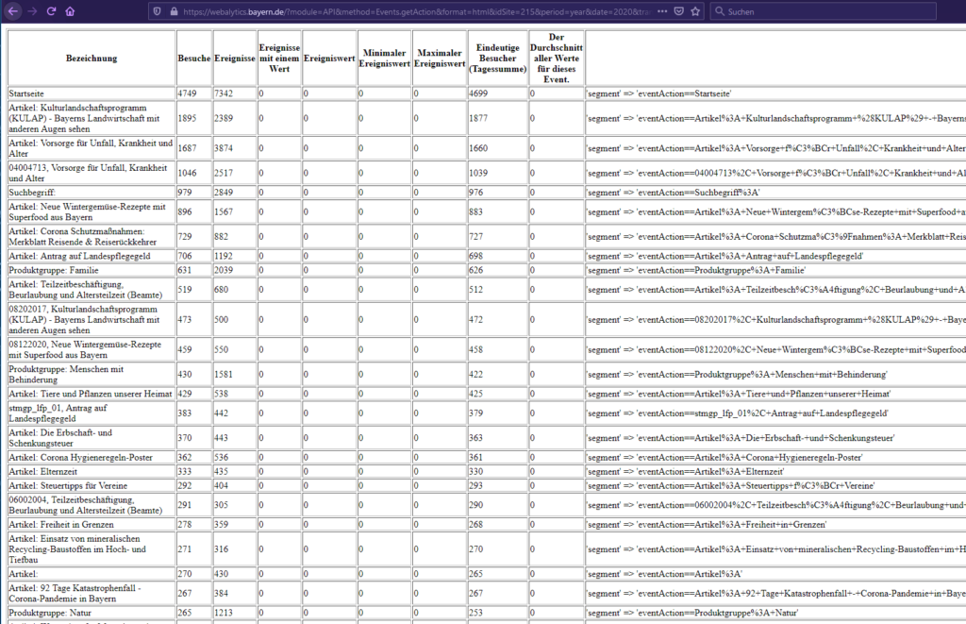Select the Startseite row label
The width and height of the screenshot is (966, 624).
26,93
